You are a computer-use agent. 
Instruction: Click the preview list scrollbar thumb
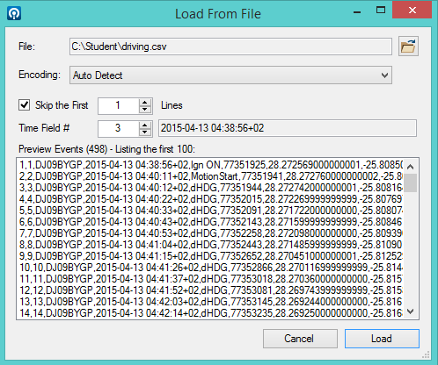pos(411,182)
